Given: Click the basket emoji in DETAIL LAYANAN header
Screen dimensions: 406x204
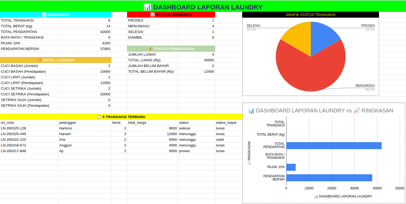Looking at the screenshot, I should [39, 60].
